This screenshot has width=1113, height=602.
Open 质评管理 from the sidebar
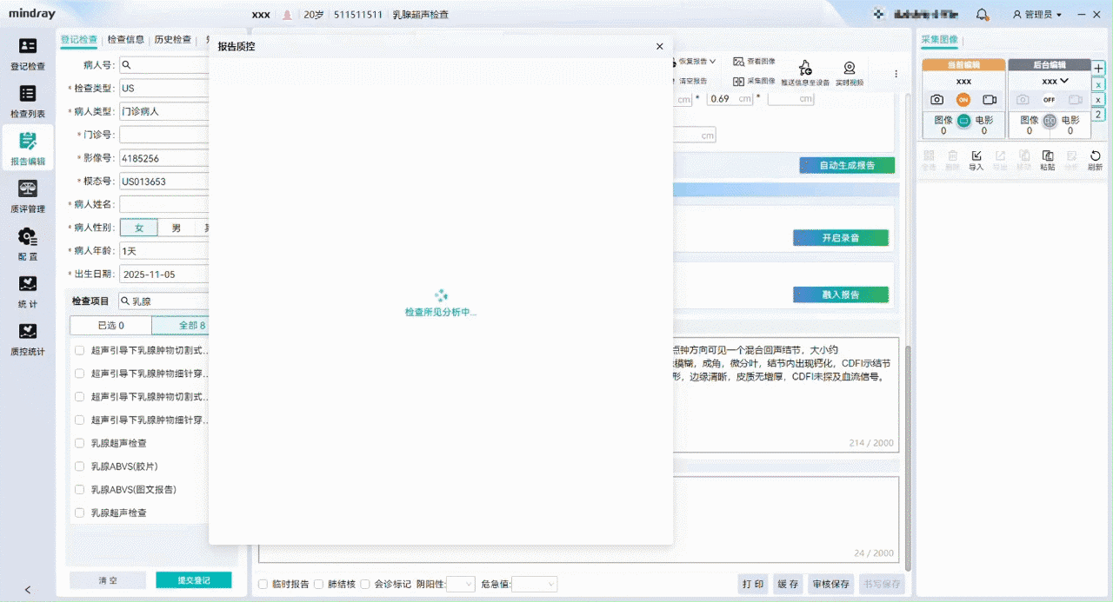[x=28, y=196]
